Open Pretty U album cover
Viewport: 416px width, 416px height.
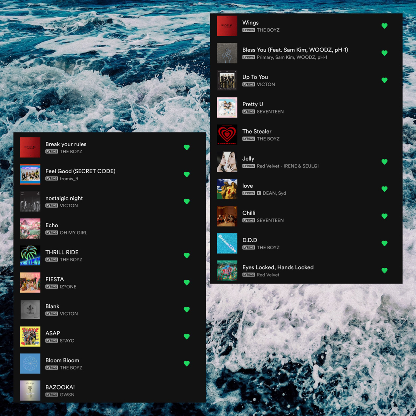click(x=227, y=107)
